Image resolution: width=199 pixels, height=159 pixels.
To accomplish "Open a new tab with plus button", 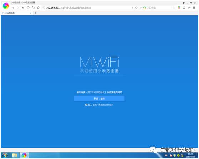I will (36, 13).
